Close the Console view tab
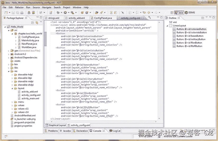218x141 pixels. [x=104, y=131]
